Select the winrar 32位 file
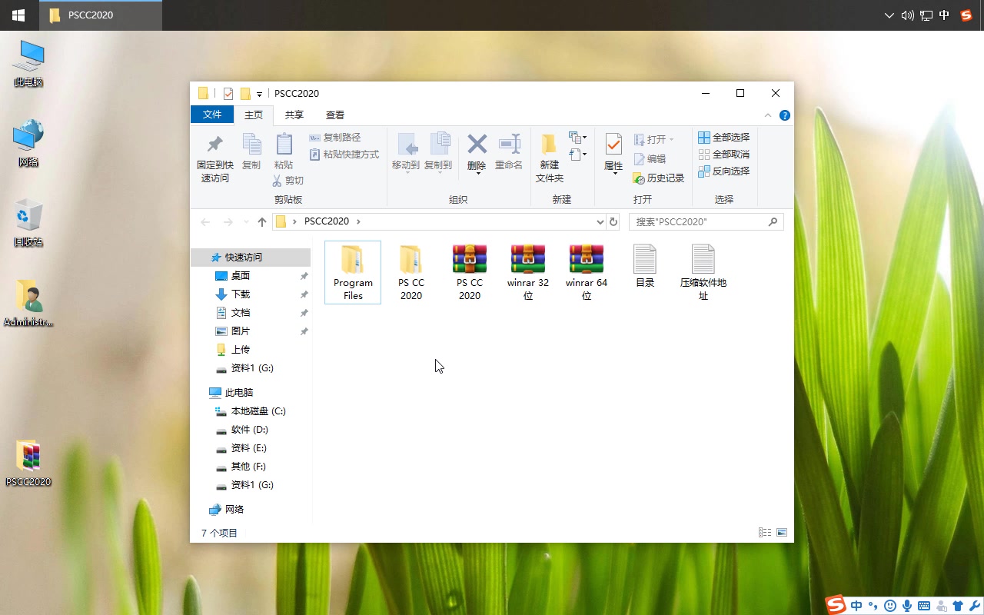 click(x=528, y=272)
